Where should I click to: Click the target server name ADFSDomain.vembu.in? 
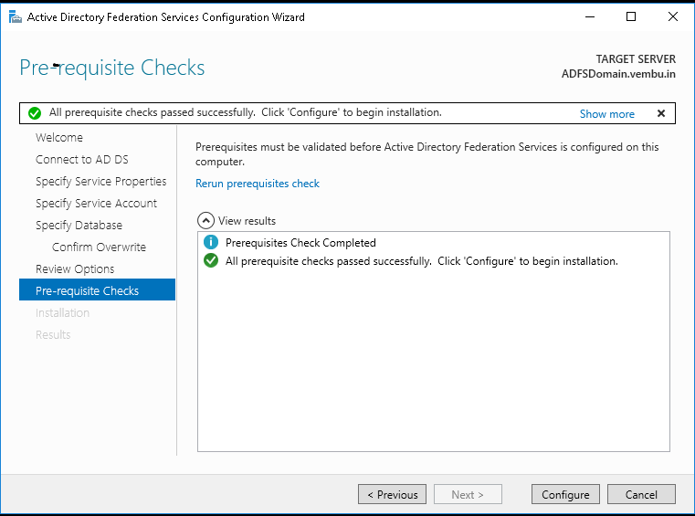tap(618, 74)
